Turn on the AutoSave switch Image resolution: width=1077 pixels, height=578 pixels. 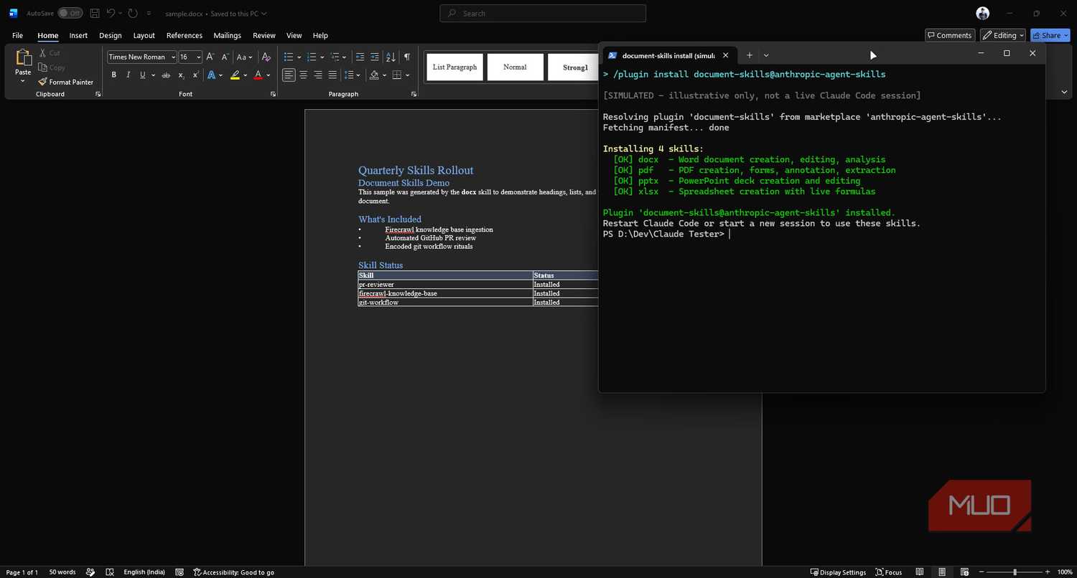pyautogui.click(x=70, y=13)
